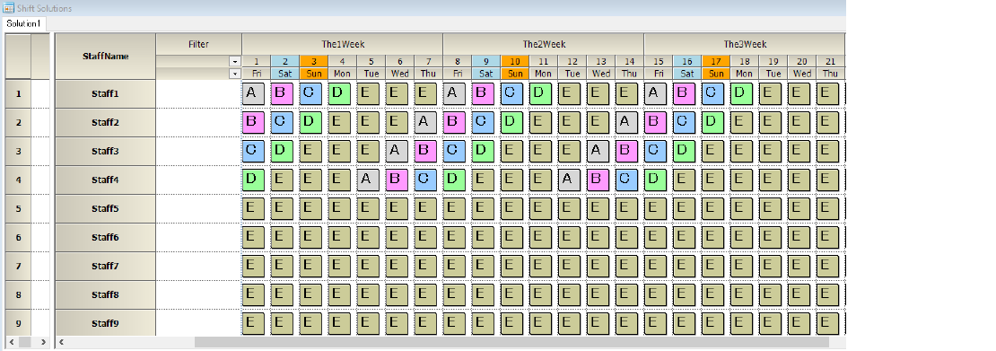Select row header number 9

pos(19,323)
